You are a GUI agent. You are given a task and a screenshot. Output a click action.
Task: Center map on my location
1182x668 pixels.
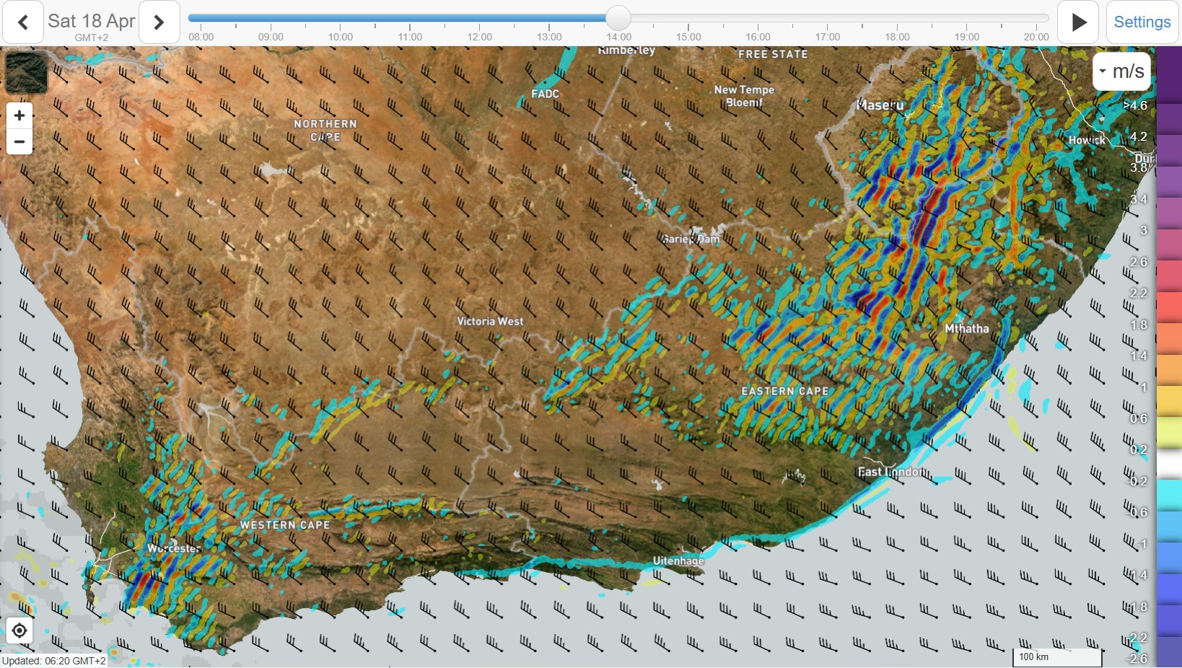(19, 630)
